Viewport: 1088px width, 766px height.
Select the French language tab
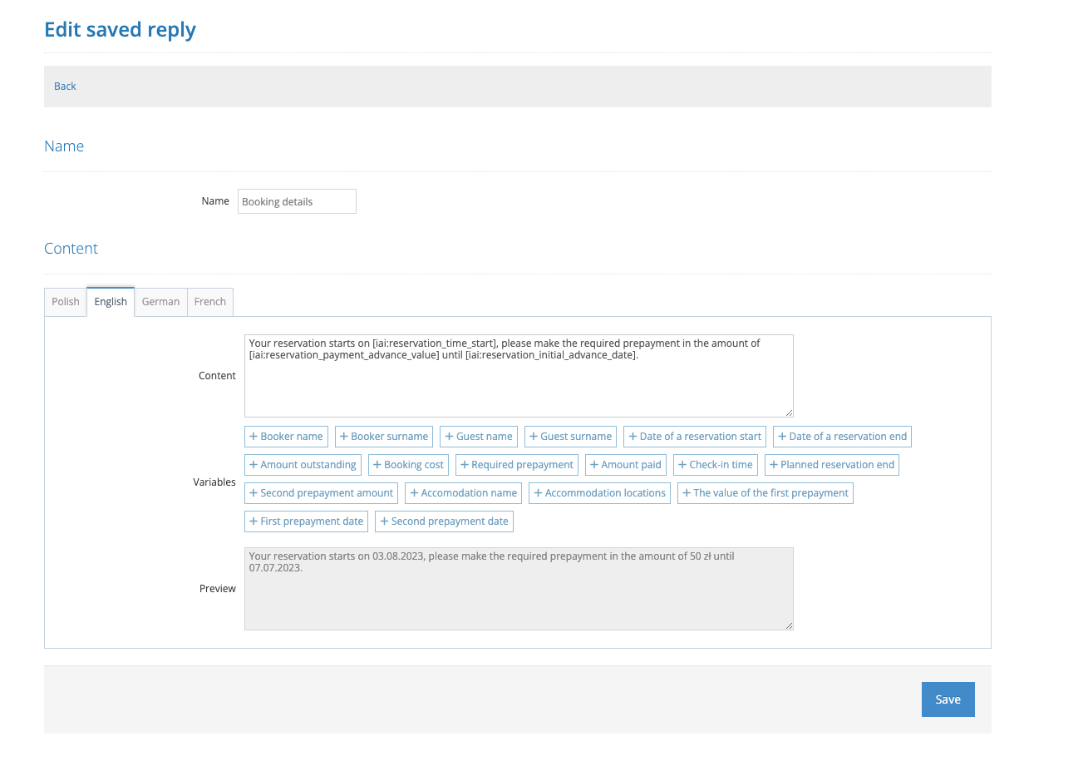210,302
